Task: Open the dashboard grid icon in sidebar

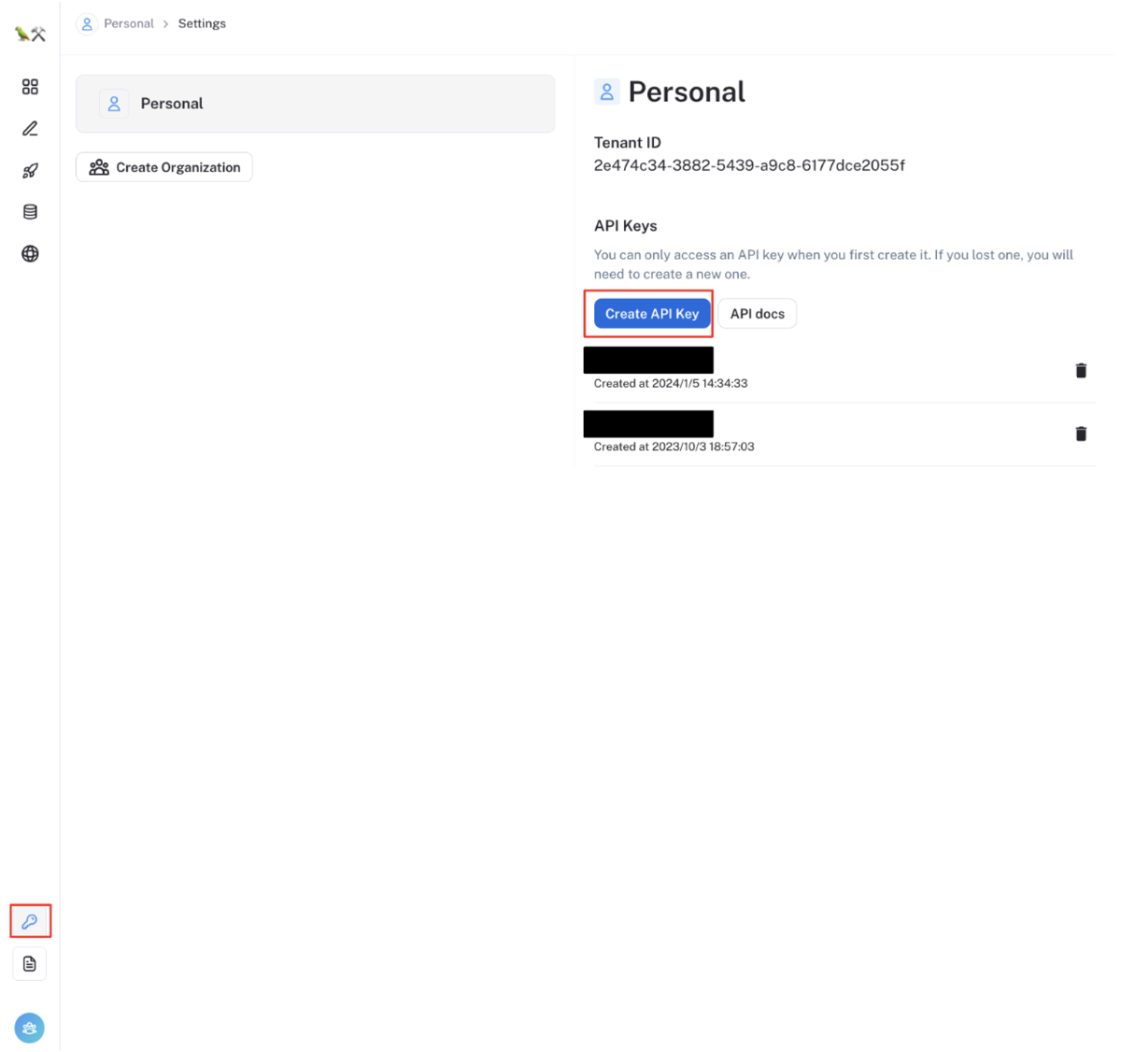Action: (x=30, y=87)
